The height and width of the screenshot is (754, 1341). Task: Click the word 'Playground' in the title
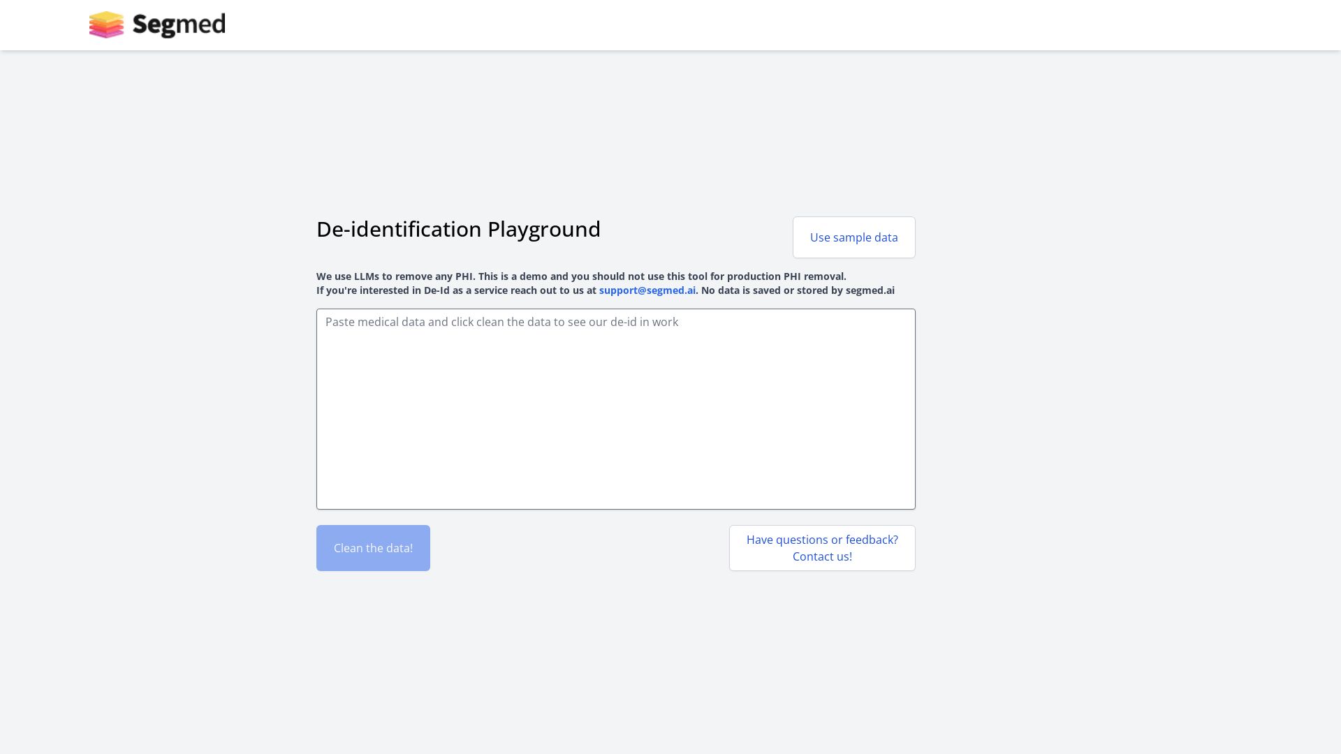(543, 229)
